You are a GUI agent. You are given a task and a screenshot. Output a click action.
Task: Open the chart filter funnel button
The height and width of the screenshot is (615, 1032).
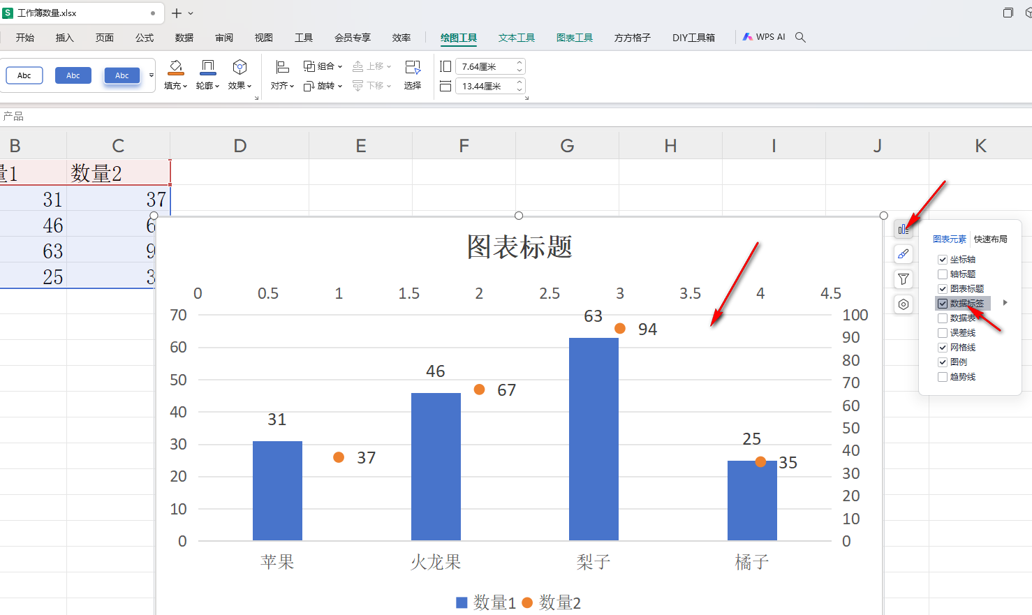[x=904, y=279]
